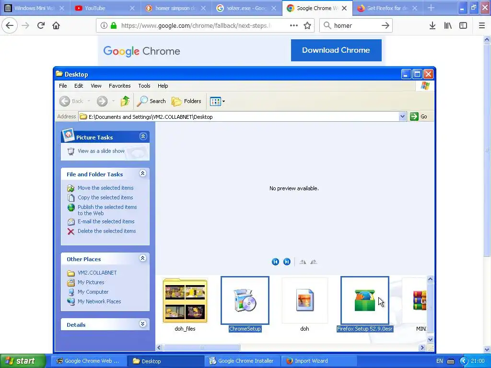Open the Tools menu in Explorer
491x368 pixels.
[144, 86]
